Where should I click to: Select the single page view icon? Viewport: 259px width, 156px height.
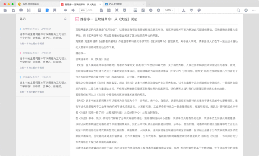[101, 10]
